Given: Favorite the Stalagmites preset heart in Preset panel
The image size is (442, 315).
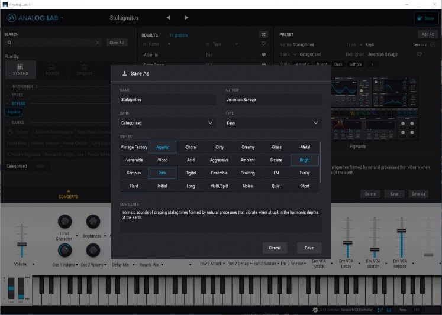Looking at the screenshot, I should pos(420,54).
